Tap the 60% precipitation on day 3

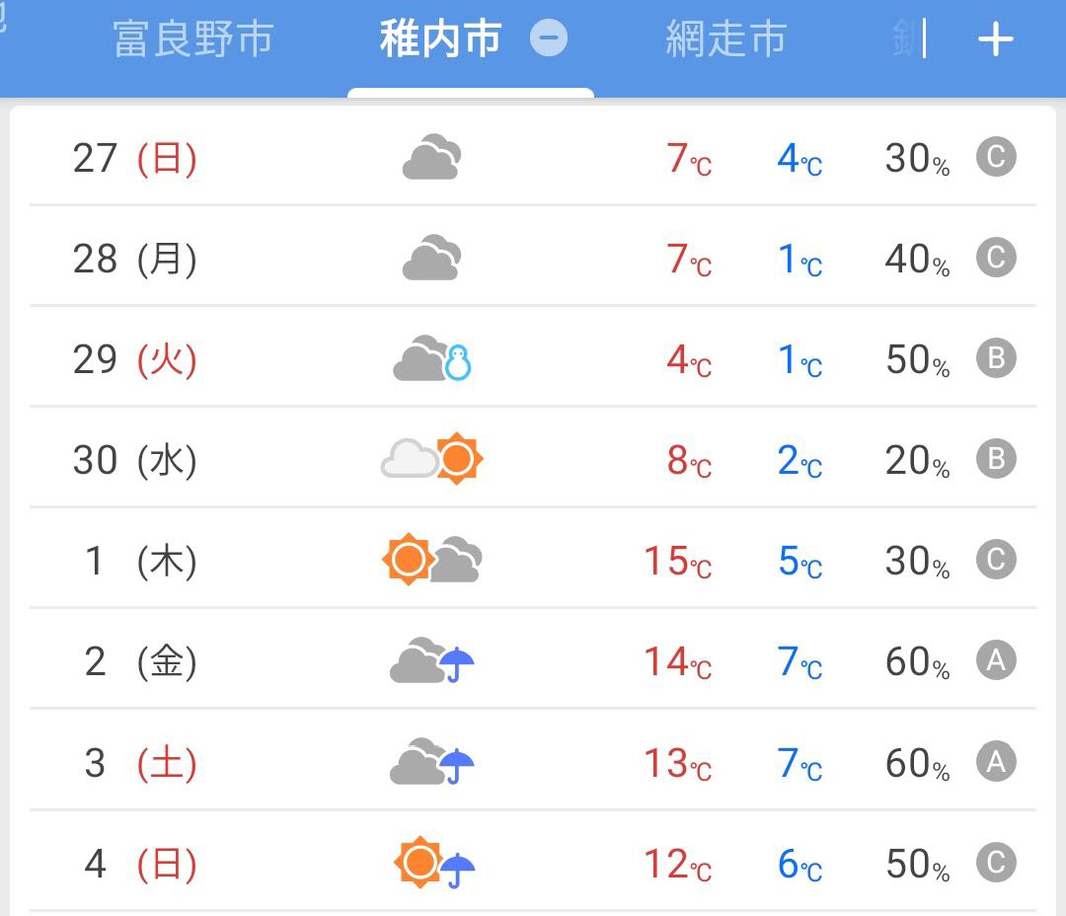click(x=917, y=764)
